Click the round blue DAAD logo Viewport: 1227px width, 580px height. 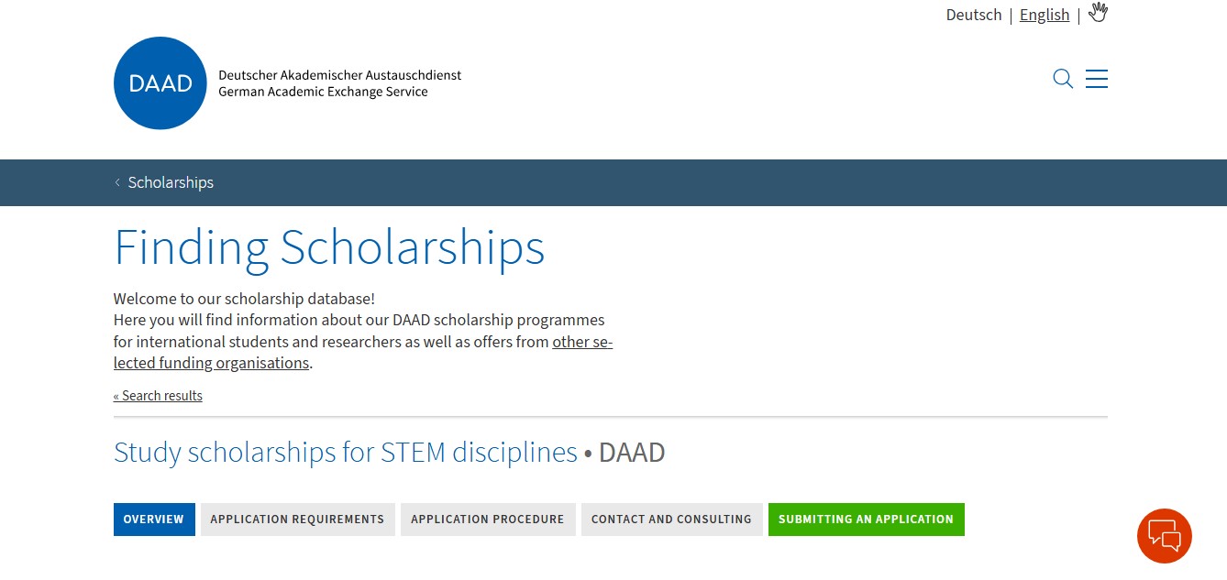click(160, 83)
